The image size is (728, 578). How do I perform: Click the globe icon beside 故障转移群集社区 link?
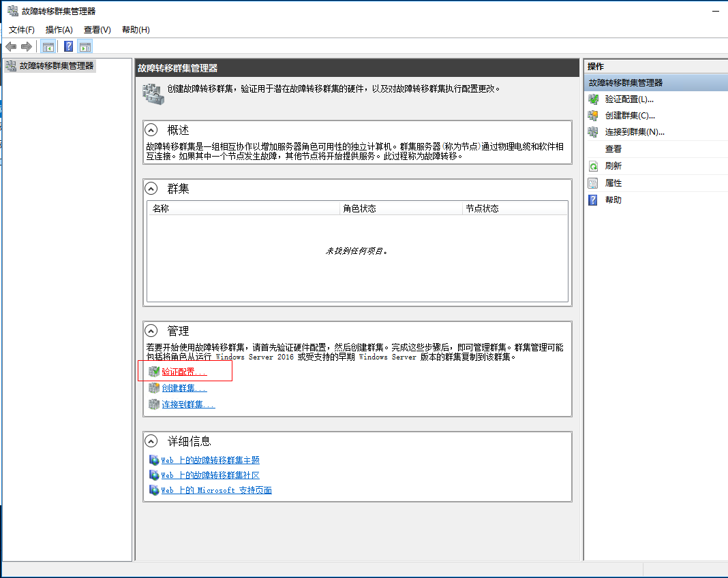pyautogui.click(x=153, y=475)
